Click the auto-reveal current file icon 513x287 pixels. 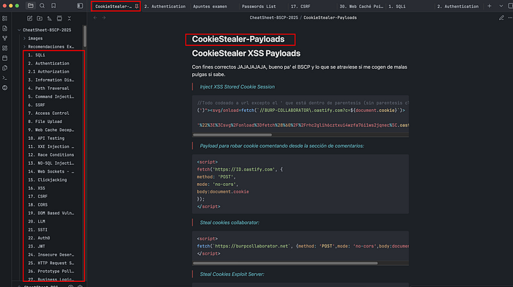59,18
